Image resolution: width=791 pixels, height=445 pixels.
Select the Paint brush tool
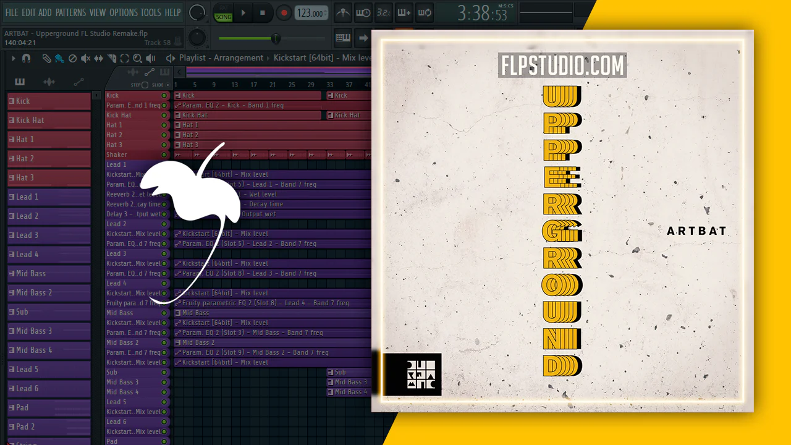click(x=59, y=58)
